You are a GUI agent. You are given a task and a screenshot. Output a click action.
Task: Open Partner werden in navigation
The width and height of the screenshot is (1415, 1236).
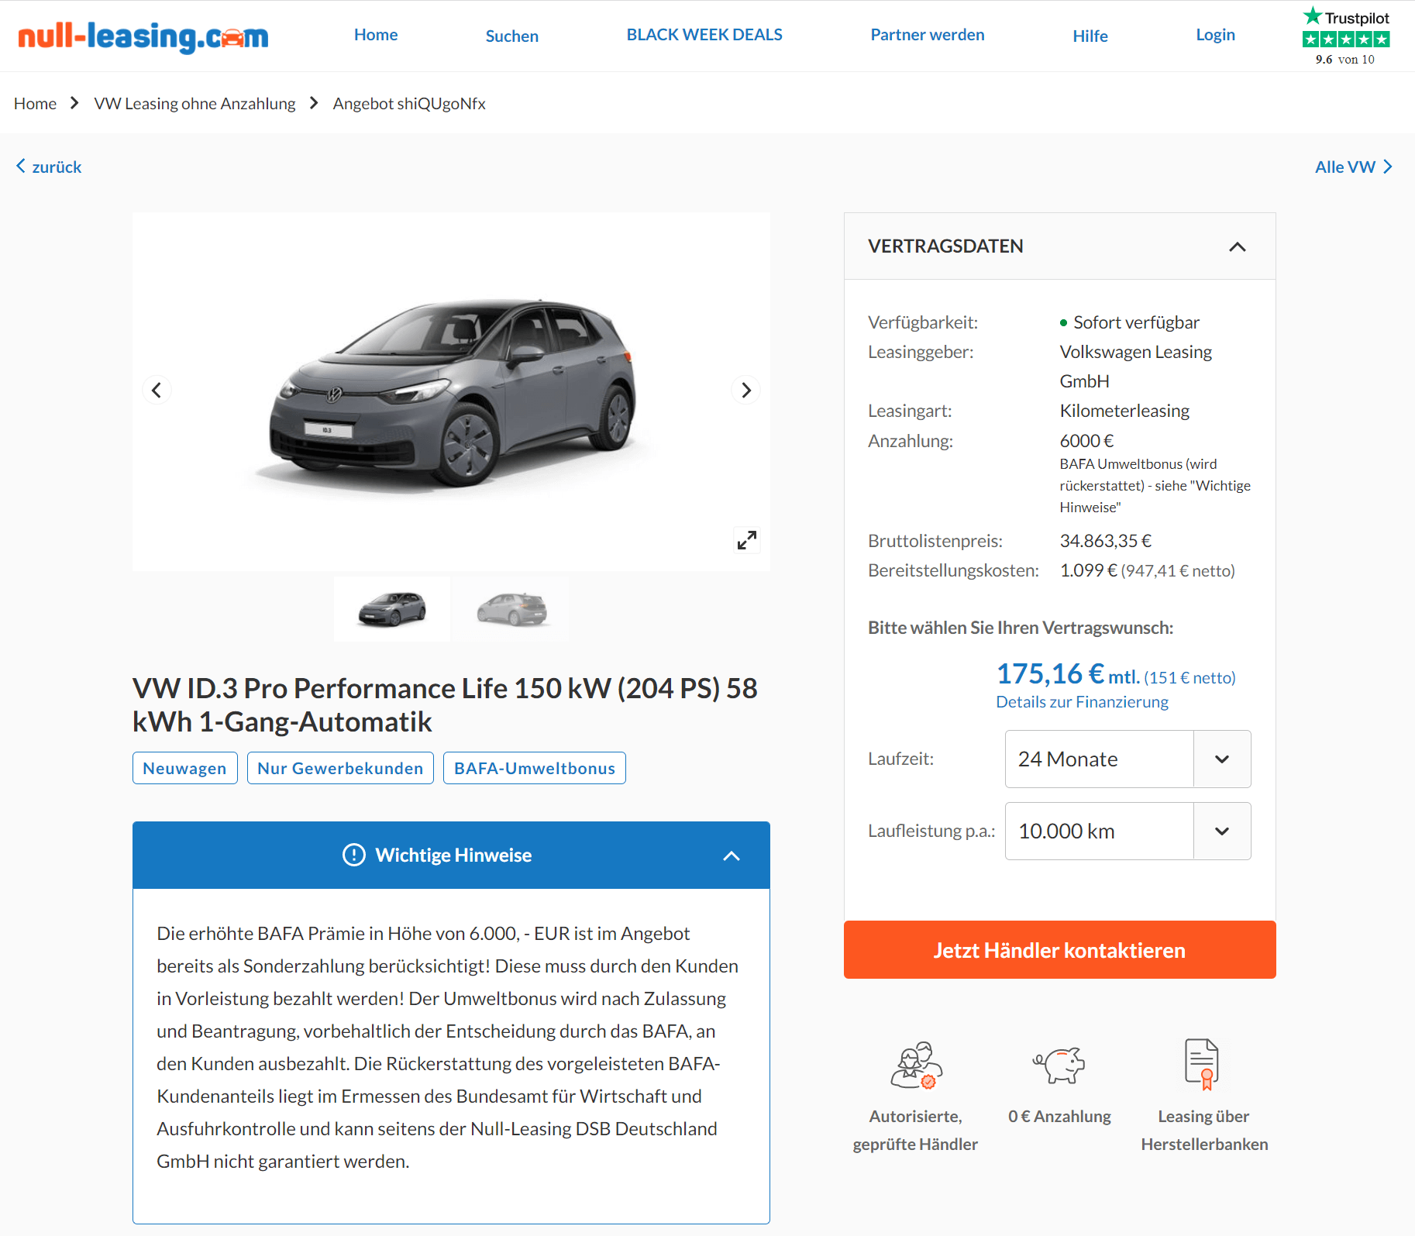pyautogui.click(x=927, y=35)
